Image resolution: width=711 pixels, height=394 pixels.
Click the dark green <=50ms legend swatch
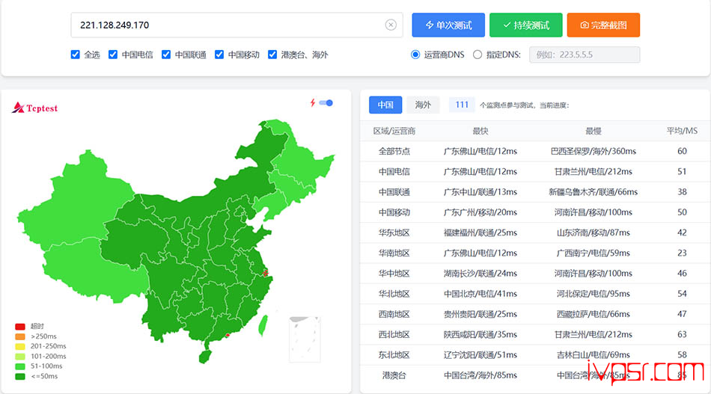[x=20, y=376]
